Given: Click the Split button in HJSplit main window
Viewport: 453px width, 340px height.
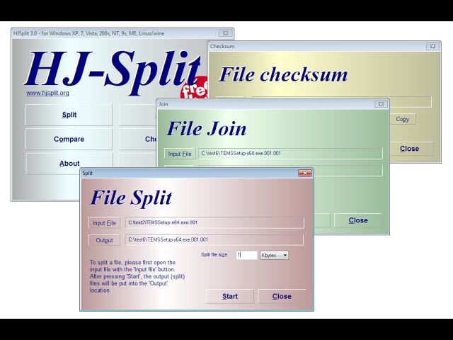Looking at the screenshot, I should click(69, 115).
